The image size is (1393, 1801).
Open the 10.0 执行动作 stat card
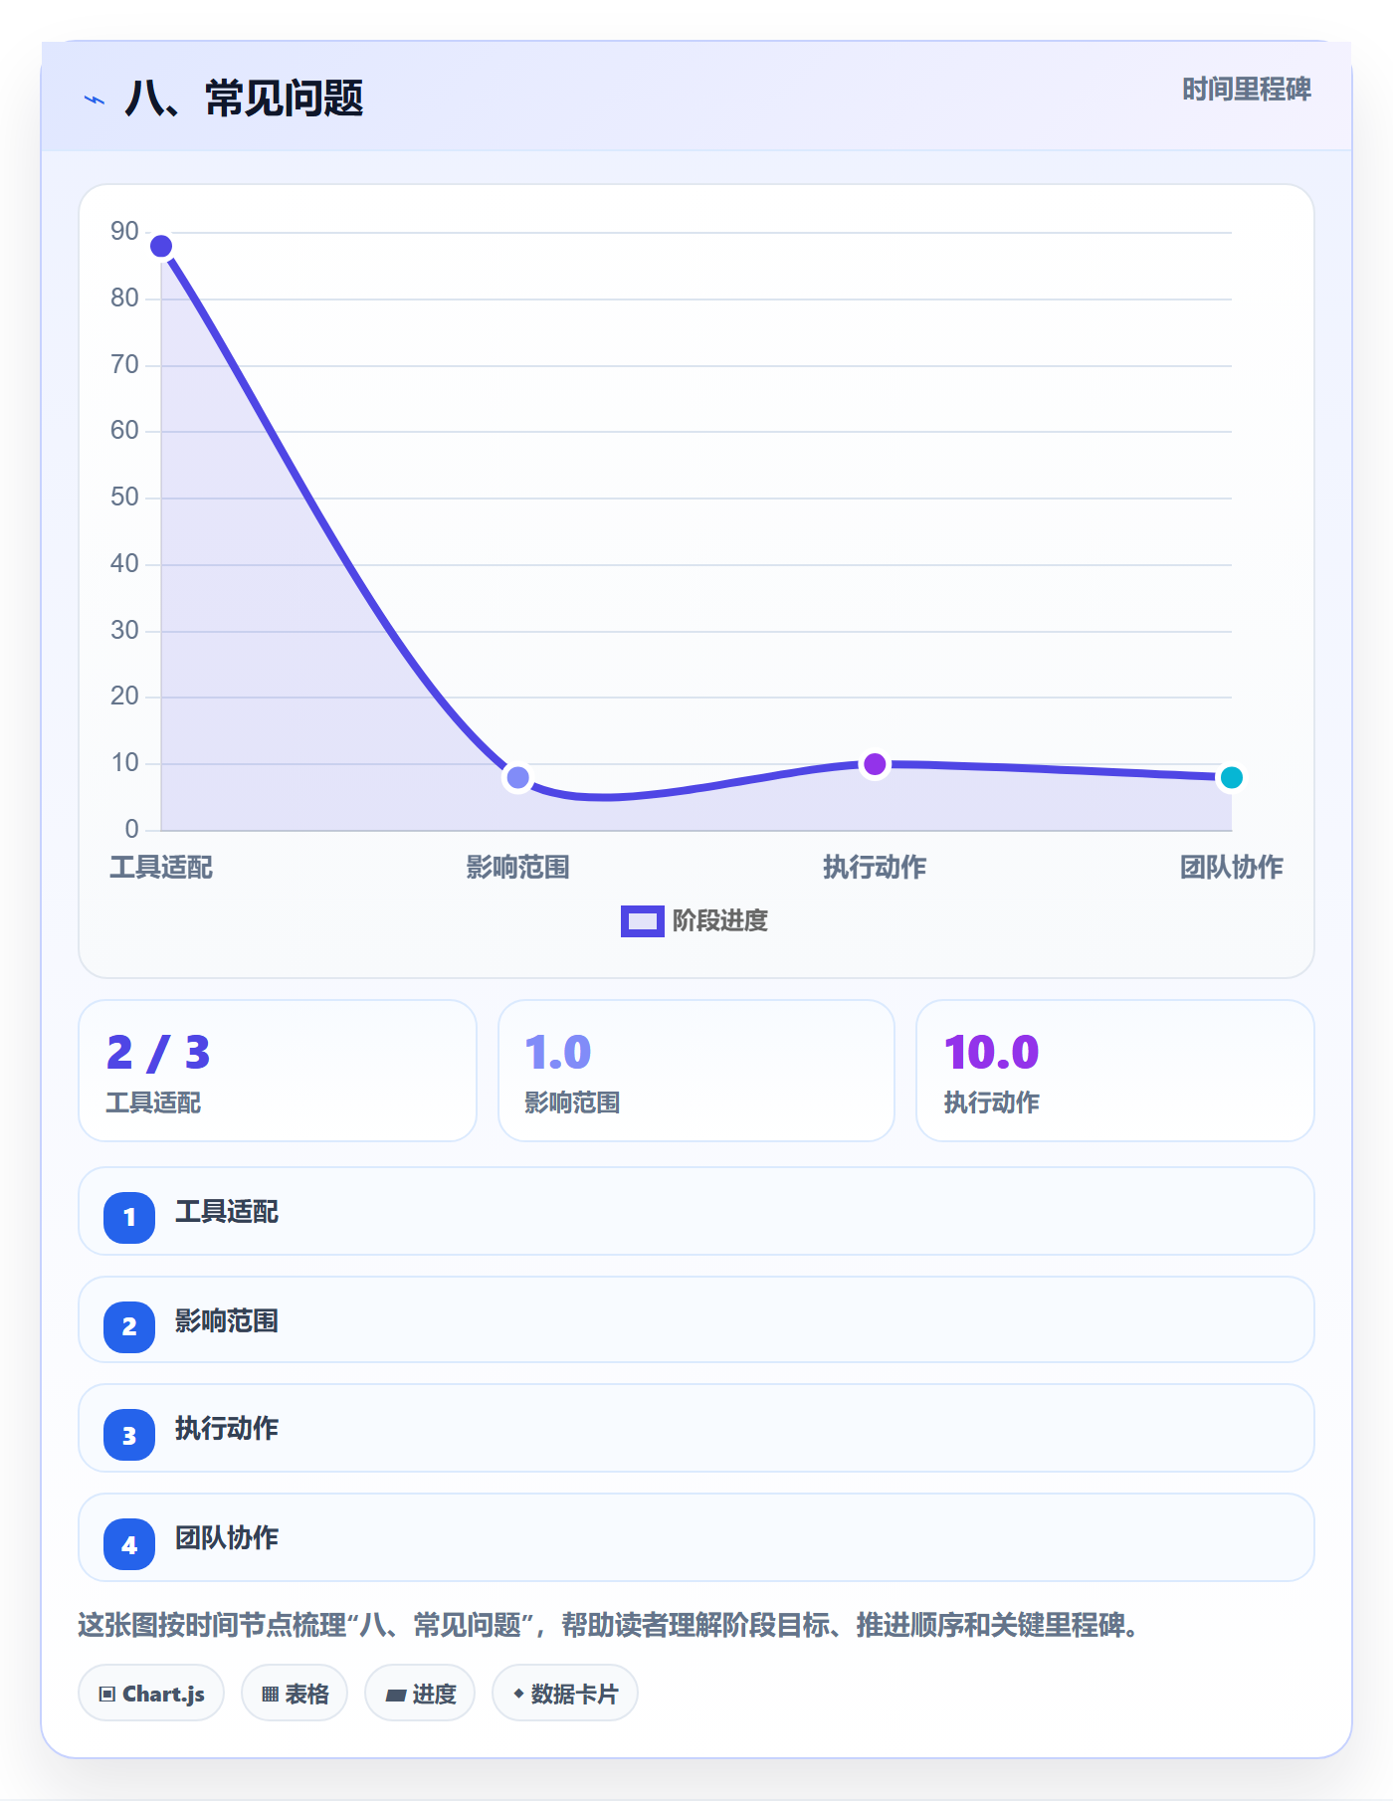coord(1115,1071)
